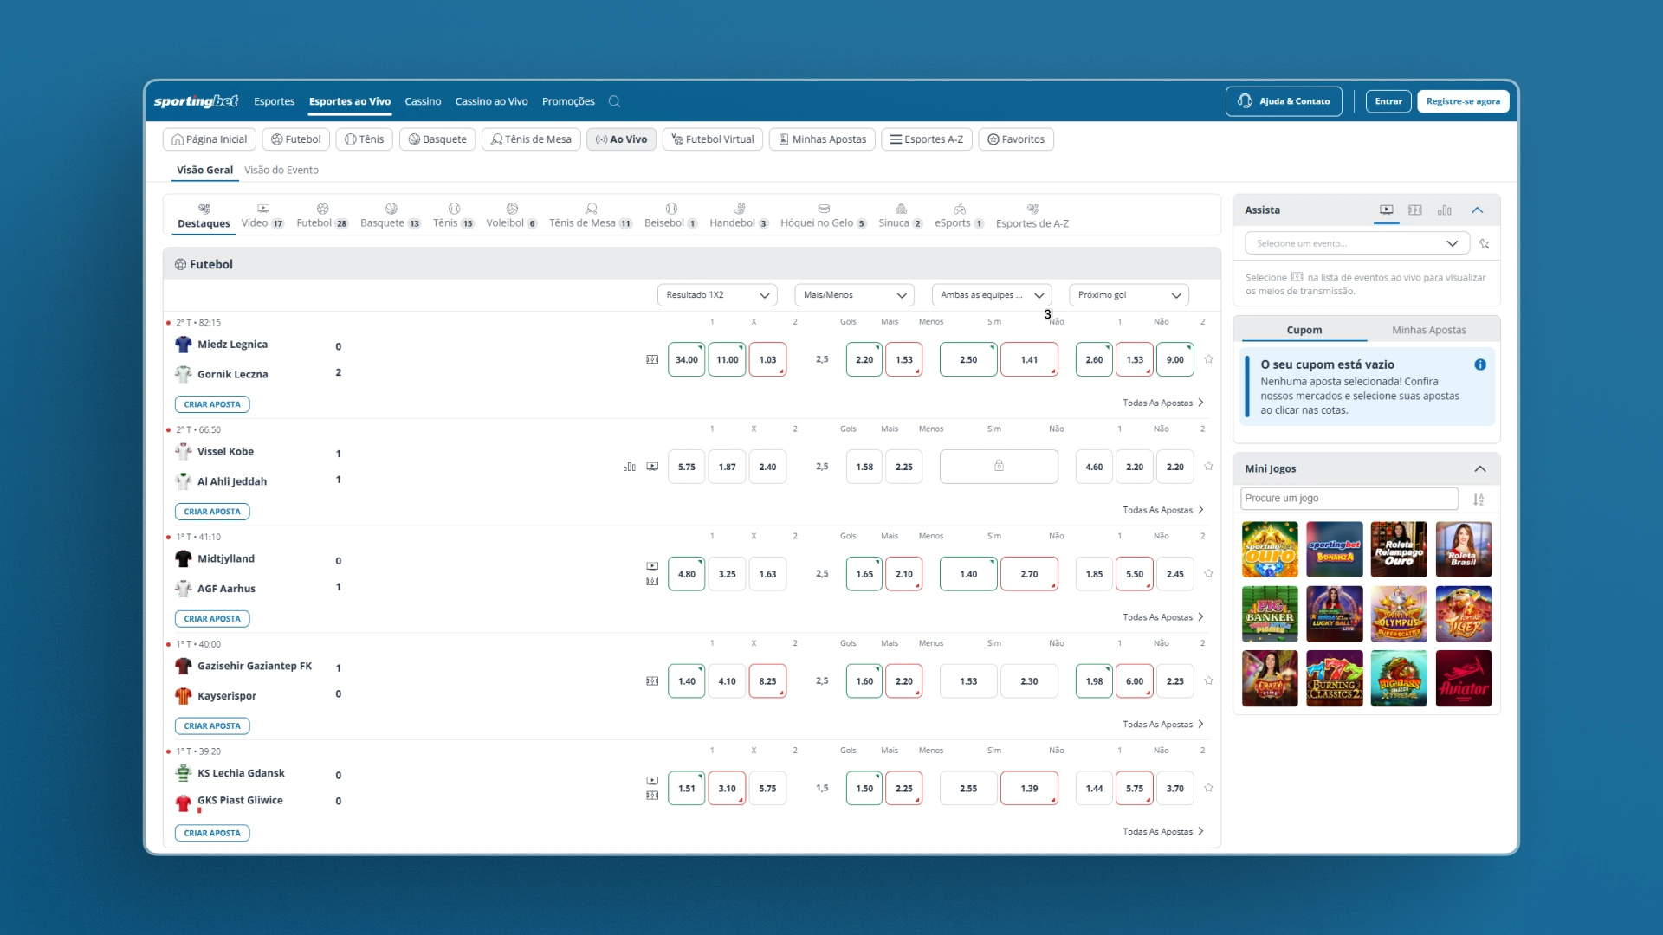Expand the Próximo gol dropdown

(1129, 295)
